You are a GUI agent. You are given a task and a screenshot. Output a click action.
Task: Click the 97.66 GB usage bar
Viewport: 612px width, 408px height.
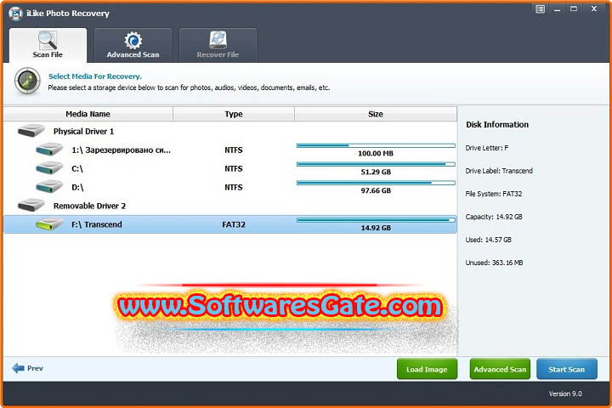coord(376,183)
